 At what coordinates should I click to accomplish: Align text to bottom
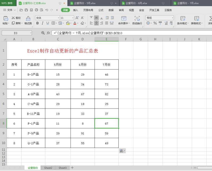pyautogui.click(x=101, y=18)
